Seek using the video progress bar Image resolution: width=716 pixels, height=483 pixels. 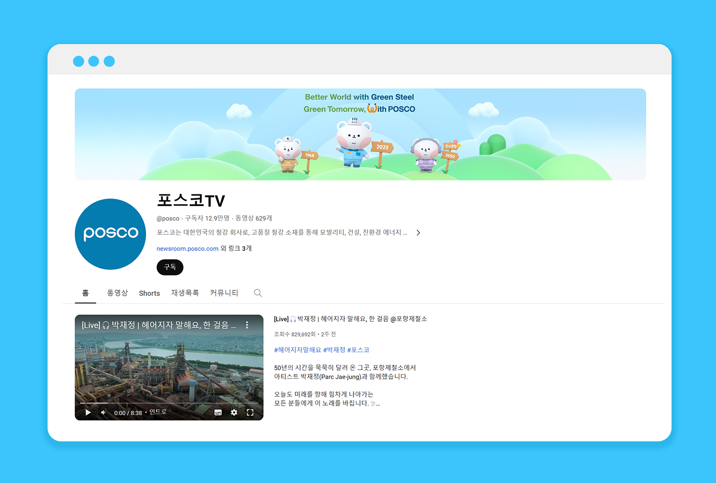pyautogui.click(x=169, y=403)
